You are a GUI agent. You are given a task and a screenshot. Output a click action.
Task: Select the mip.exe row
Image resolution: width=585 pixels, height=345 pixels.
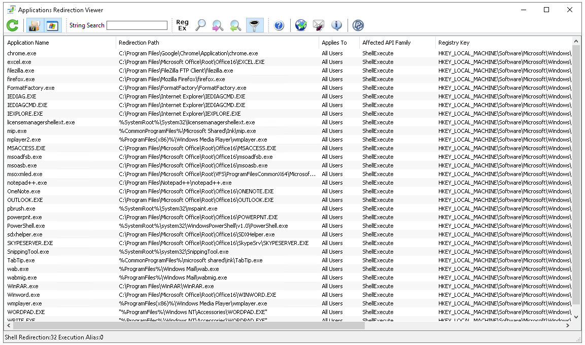[x=288, y=131]
